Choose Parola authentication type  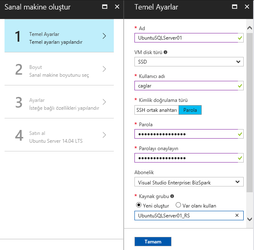click(x=190, y=110)
